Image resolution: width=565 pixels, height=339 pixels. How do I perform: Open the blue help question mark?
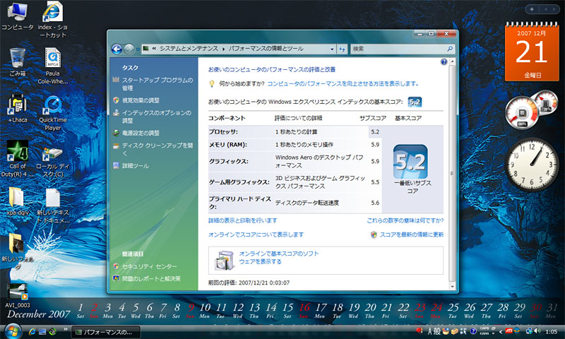click(444, 62)
